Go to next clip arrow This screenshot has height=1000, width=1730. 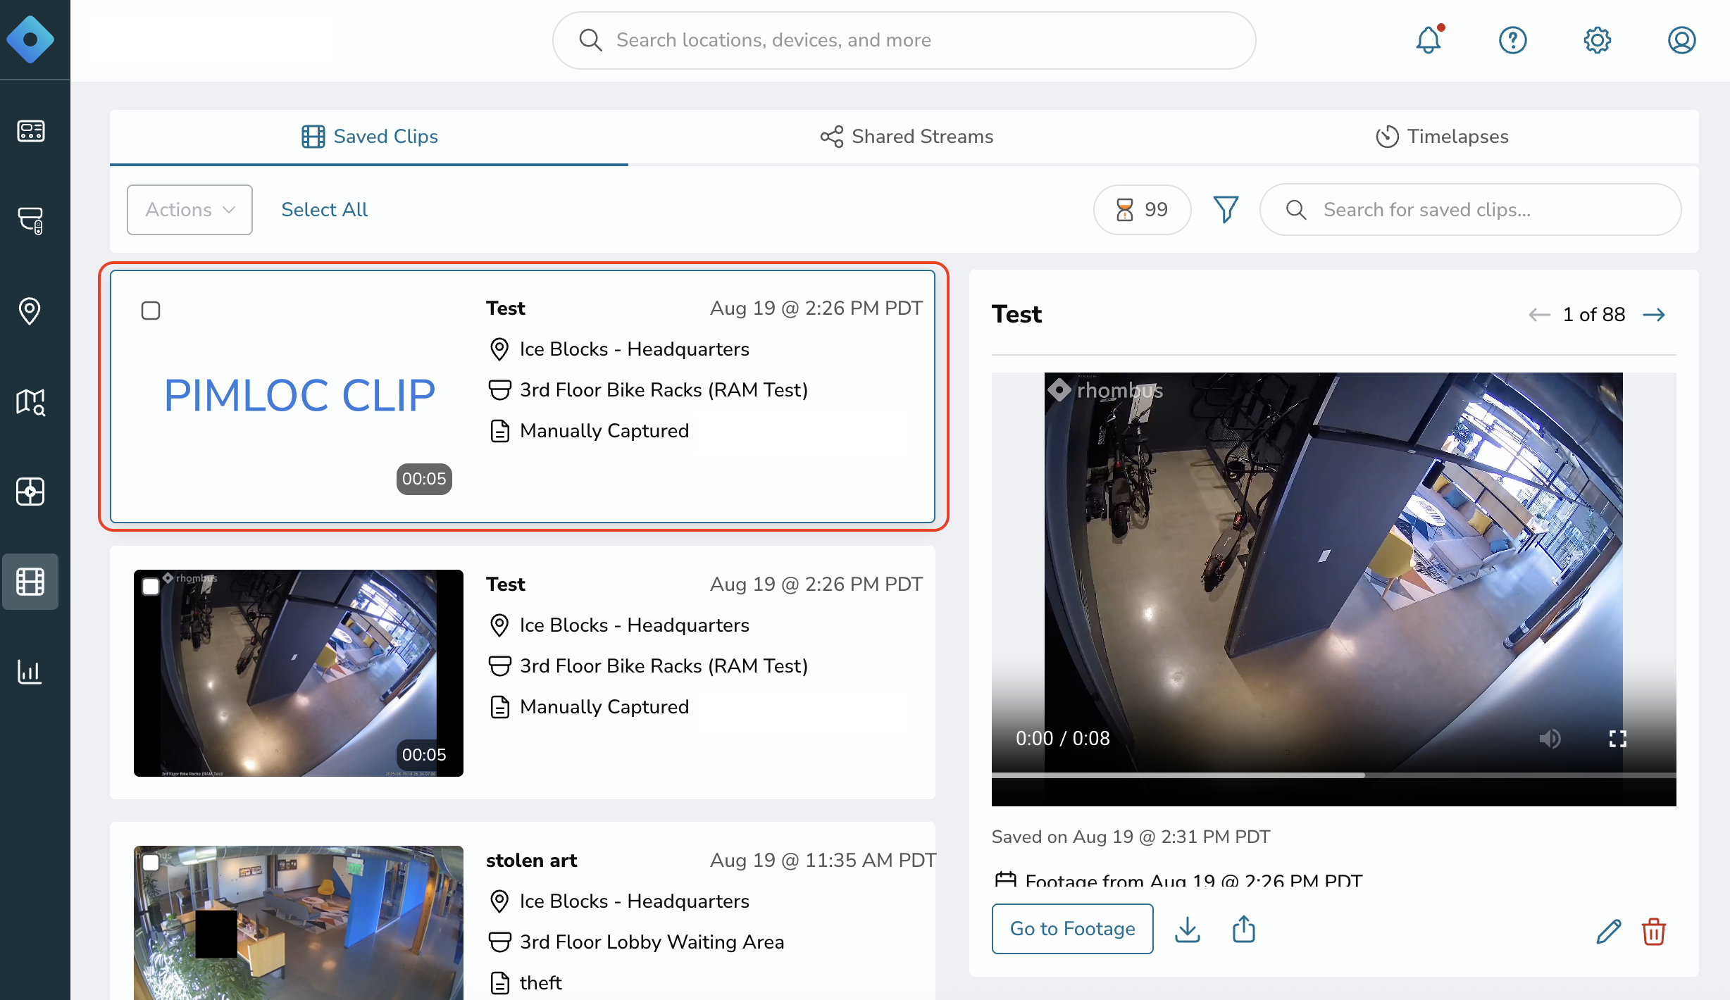pos(1654,315)
